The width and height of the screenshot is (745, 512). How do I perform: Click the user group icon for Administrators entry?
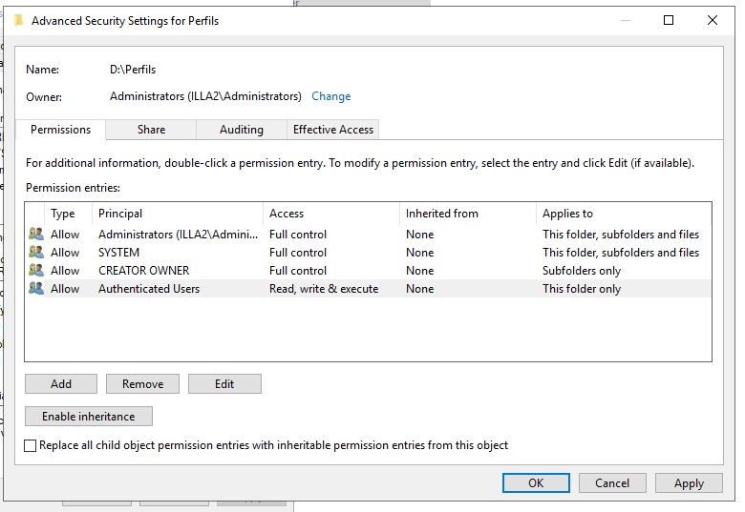pos(36,235)
